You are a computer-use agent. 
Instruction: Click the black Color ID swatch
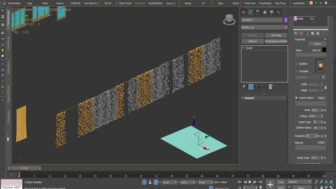pyautogui.click(x=324, y=50)
